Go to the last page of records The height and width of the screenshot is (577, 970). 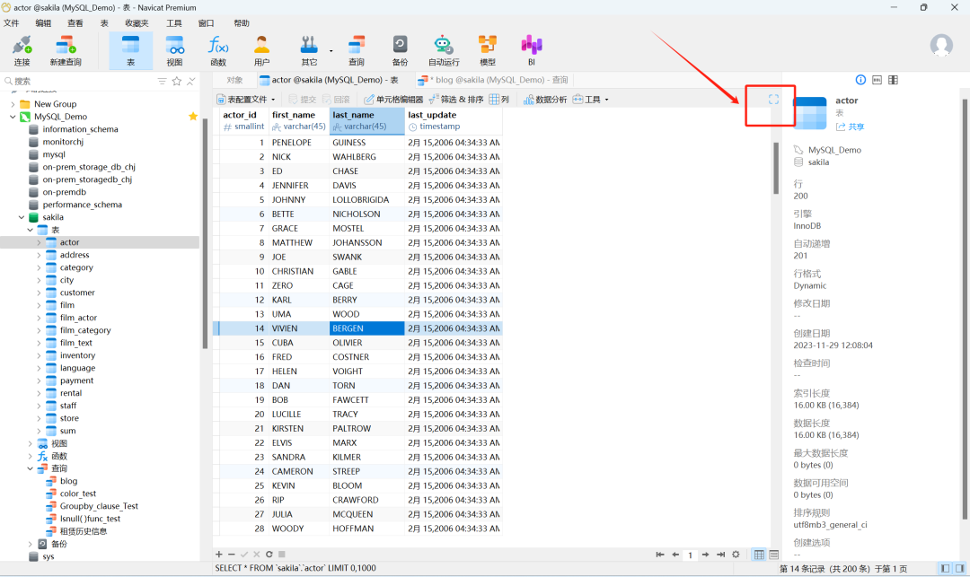720,555
